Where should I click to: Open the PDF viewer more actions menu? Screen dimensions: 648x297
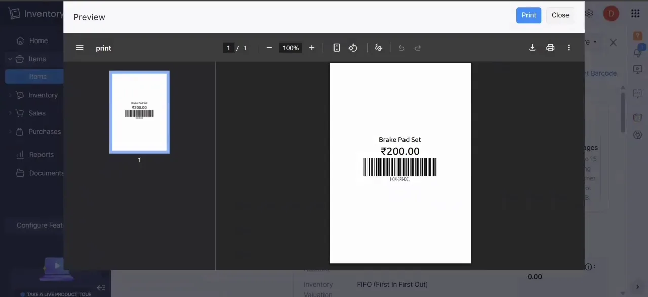(x=569, y=48)
